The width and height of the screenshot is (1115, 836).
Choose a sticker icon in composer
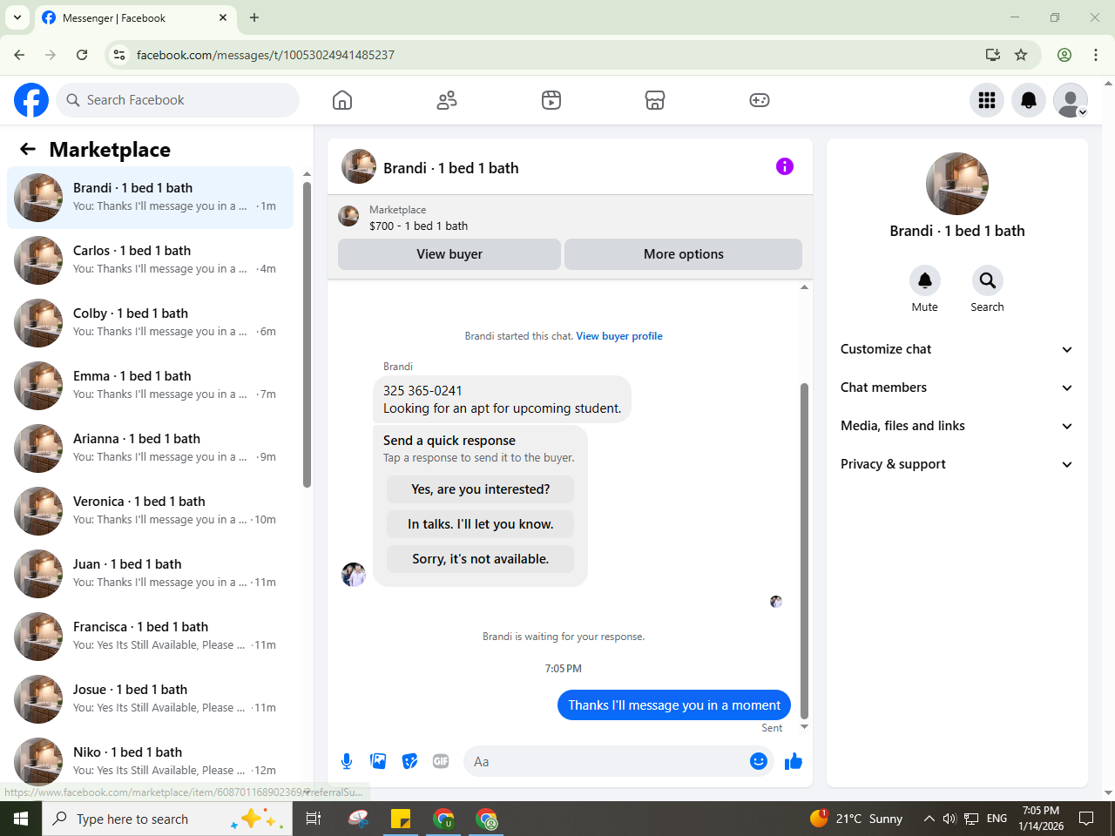tap(409, 761)
